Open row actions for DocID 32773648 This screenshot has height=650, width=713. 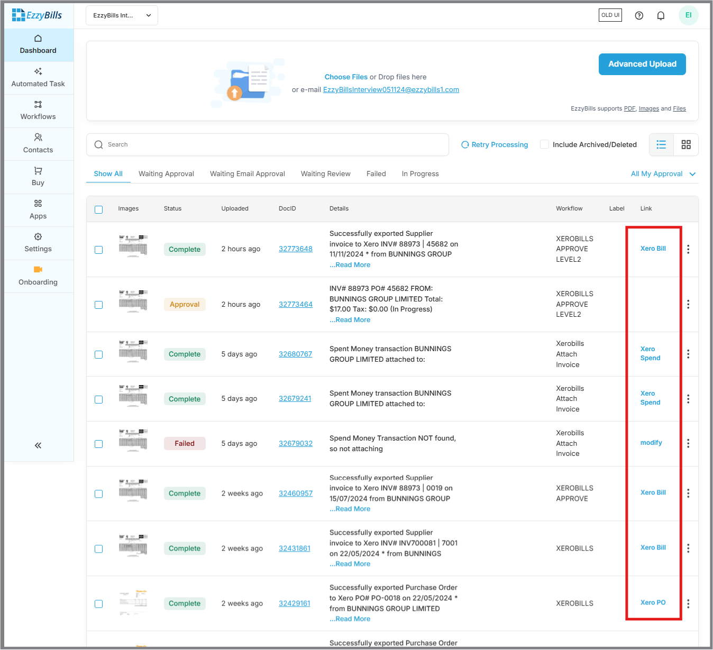(x=688, y=249)
